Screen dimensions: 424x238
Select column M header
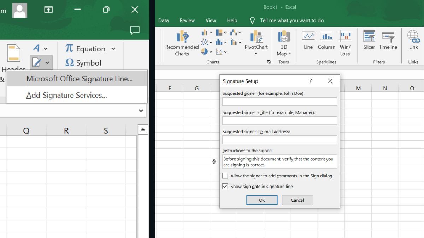pos(358,88)
